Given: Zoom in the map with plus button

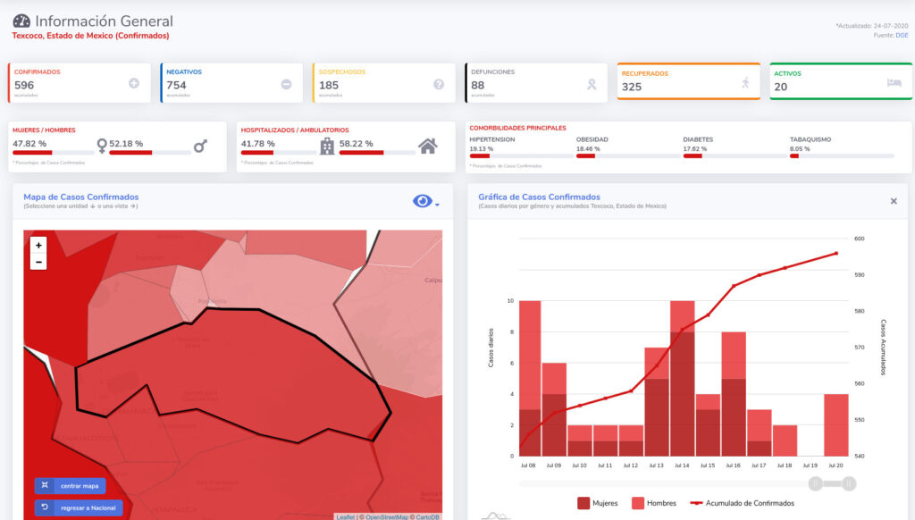Looking at the screenshot, I should (x=38, y=245).
